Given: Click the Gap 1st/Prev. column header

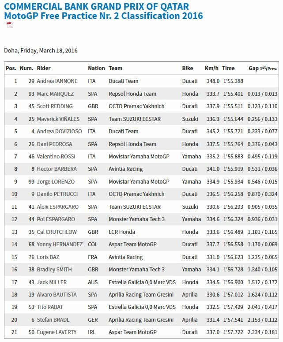Looking at the screenshot, I should (x=263, y=68).
